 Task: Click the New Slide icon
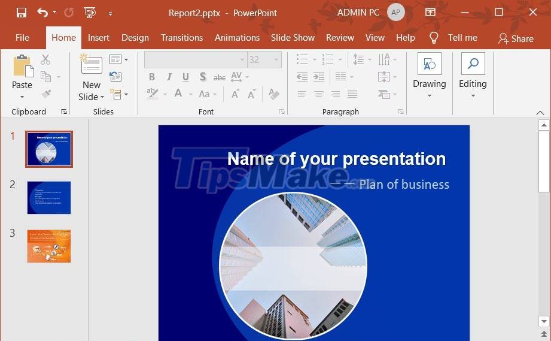(91, 65)
